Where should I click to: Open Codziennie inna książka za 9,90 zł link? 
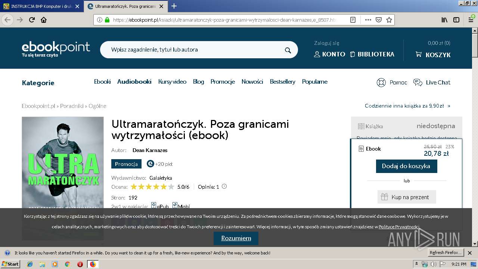point(407,106)
